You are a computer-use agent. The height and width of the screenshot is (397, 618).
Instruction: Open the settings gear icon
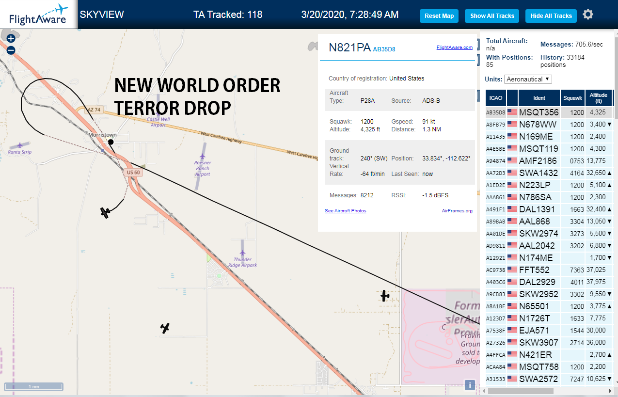[x=588, y=15]
